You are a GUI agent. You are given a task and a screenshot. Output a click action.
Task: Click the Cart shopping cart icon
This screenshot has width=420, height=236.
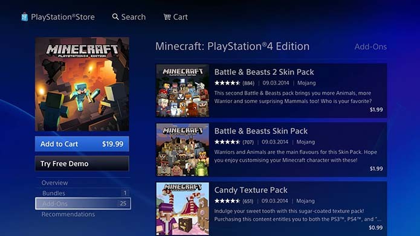[167, 17]
